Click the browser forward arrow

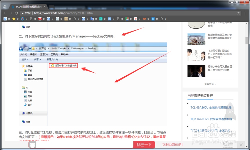[11, 13]
